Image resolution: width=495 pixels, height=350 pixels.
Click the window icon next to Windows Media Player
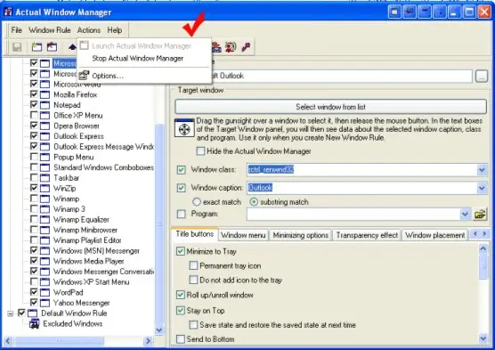(45, 261)
